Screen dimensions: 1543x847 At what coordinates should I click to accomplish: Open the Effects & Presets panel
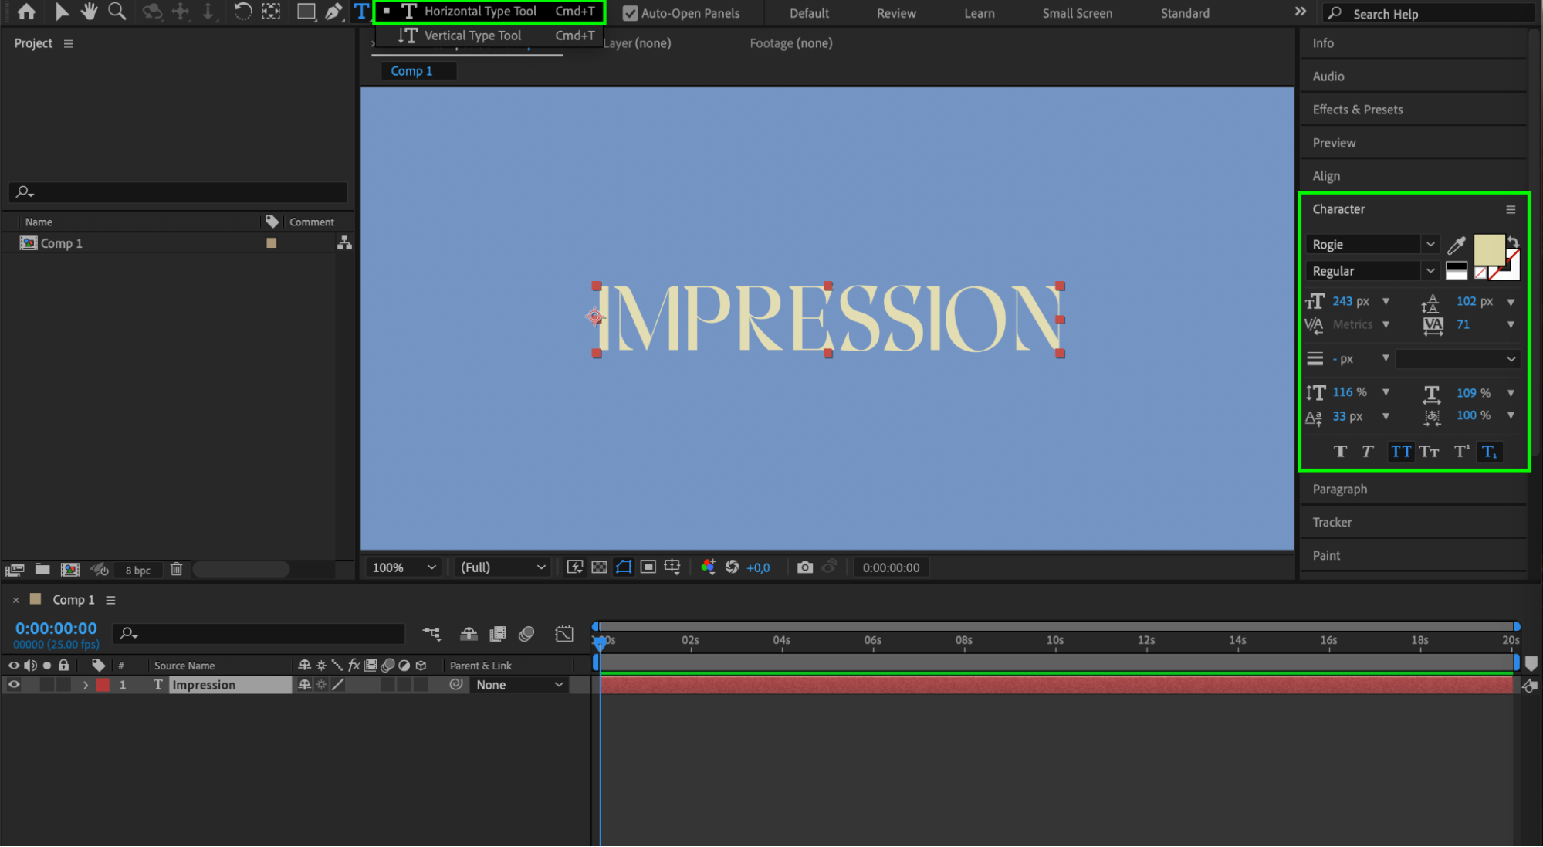tap(1357, 110)
